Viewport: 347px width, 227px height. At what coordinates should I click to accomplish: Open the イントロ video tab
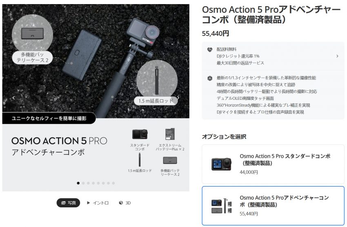coord(98,203)
